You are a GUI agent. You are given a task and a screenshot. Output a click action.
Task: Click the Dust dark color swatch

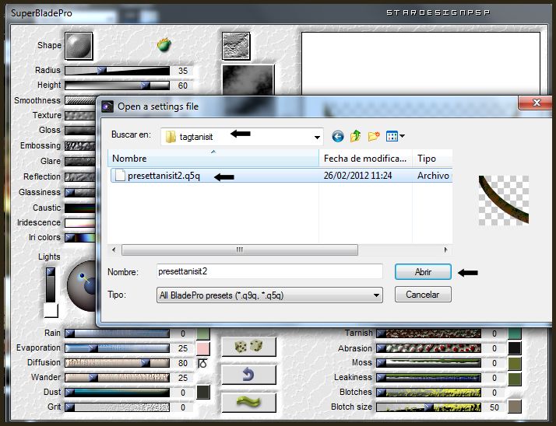pyautogui.click(x=203, y=393)
